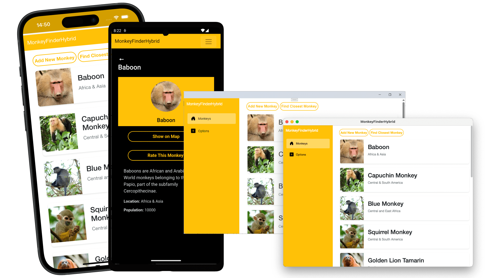Click the Rate This Monkey button
The height and width of the screenshot is (278, 494).
(165, 155)
